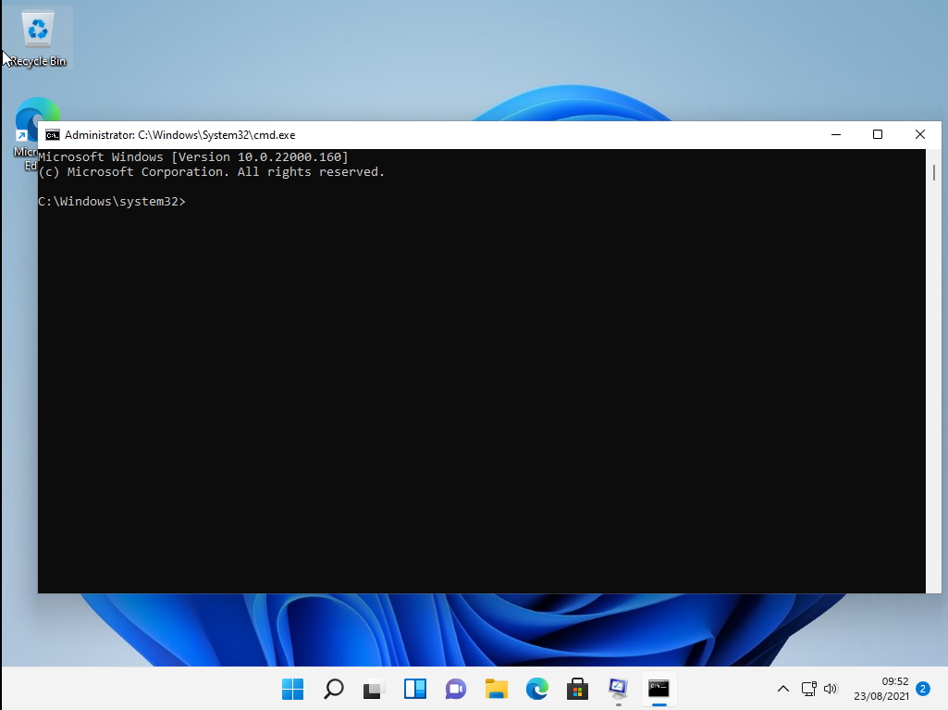Select the Recycle Bin desktop icon
Viewport: 948px width, 710px height.
(38, 37)
